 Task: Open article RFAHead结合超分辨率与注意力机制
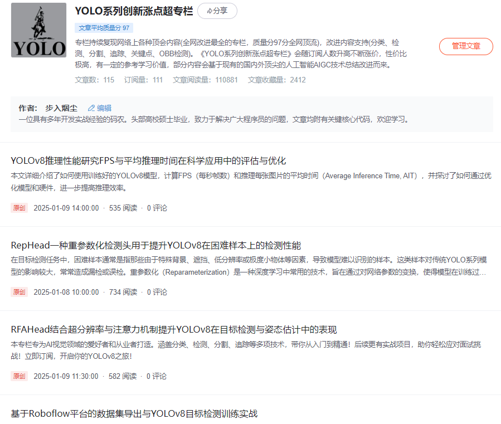point(174,329)
